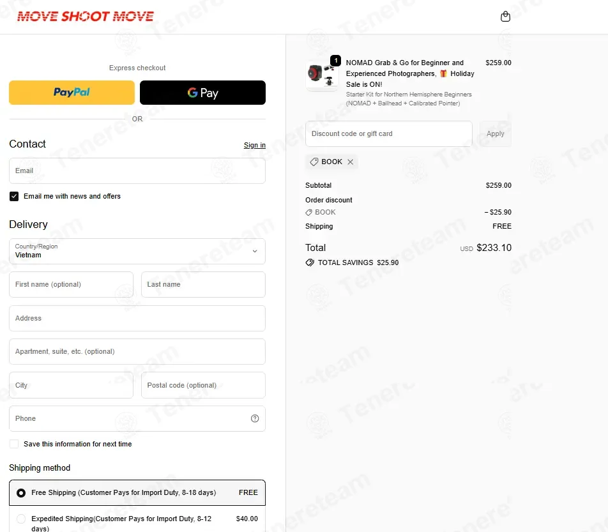
Task: Click the Shipping FREE value in summary
Action: coord(502,226)
